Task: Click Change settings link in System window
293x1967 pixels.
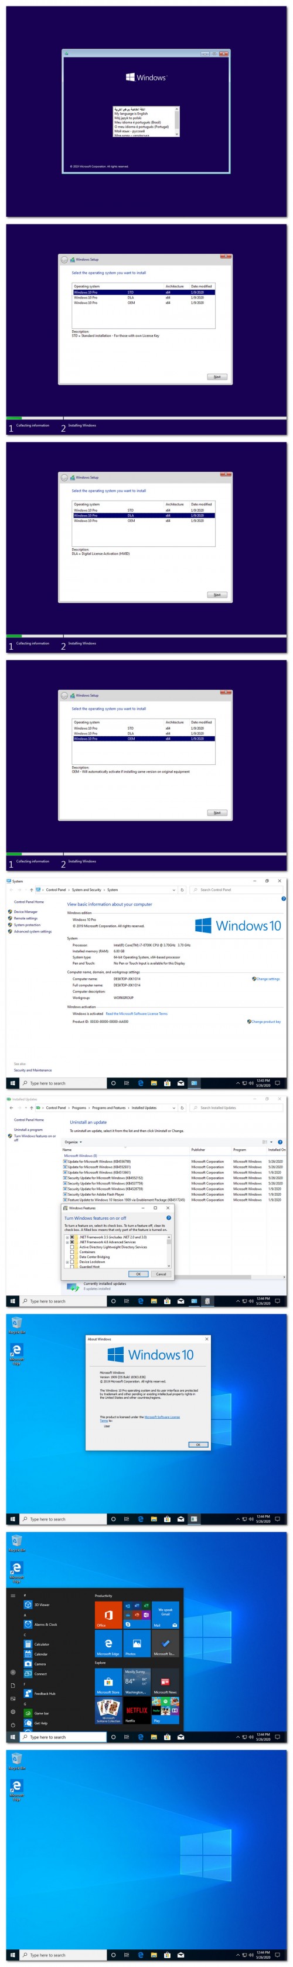Action: coord(268,978)
